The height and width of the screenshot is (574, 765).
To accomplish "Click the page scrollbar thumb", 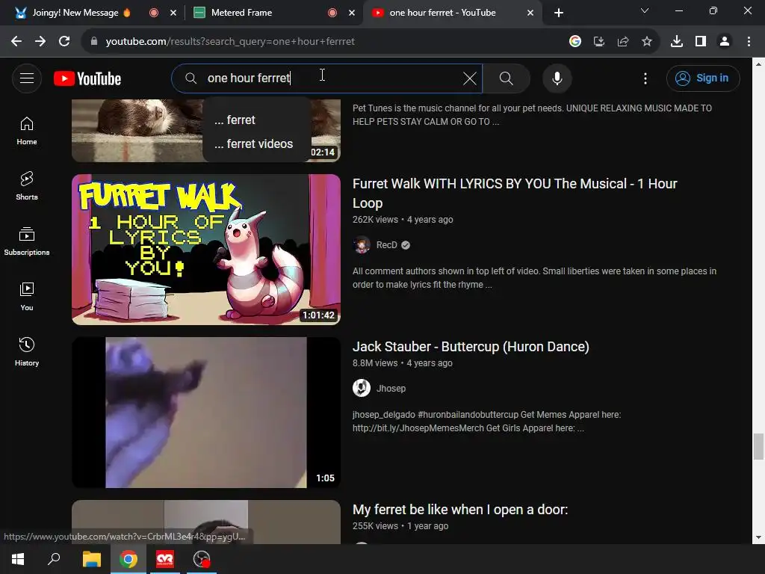I will click(x=758, y=446).
